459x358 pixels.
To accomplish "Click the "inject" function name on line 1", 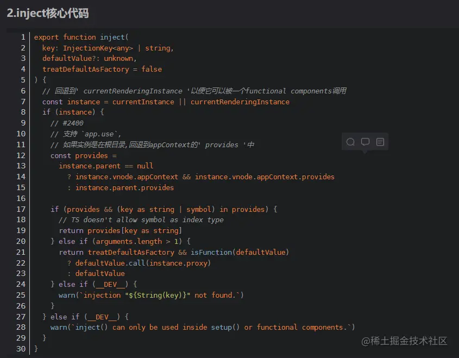I will click(x=112, y=37).
